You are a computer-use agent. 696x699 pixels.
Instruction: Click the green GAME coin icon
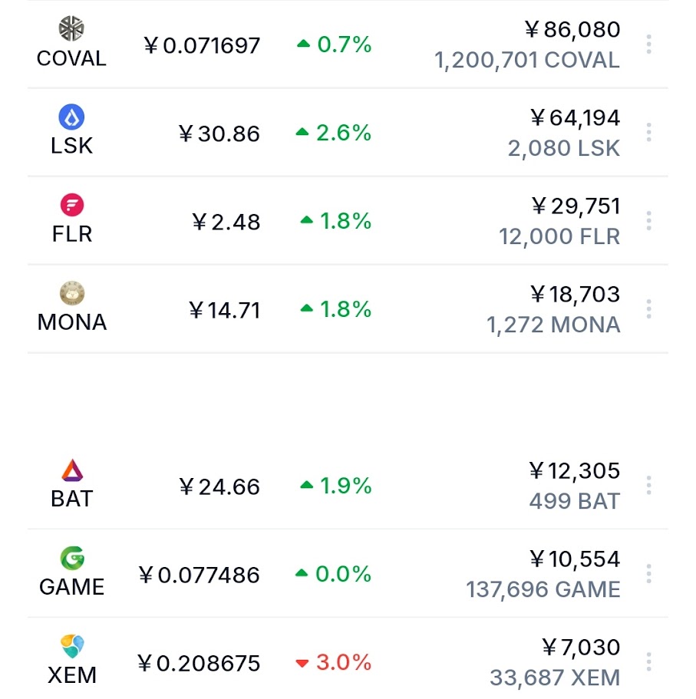pos(71,558)
